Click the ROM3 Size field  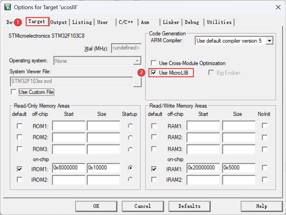[103, 149]
